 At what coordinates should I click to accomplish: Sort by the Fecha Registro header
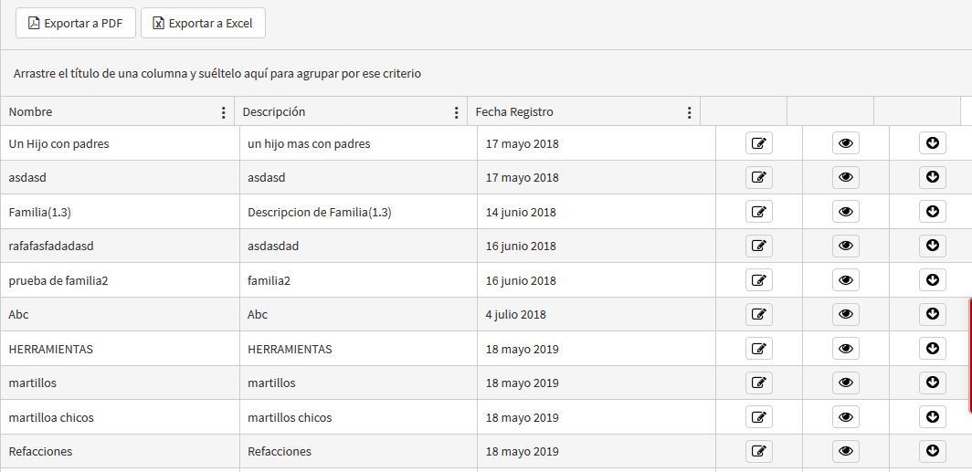514,112
